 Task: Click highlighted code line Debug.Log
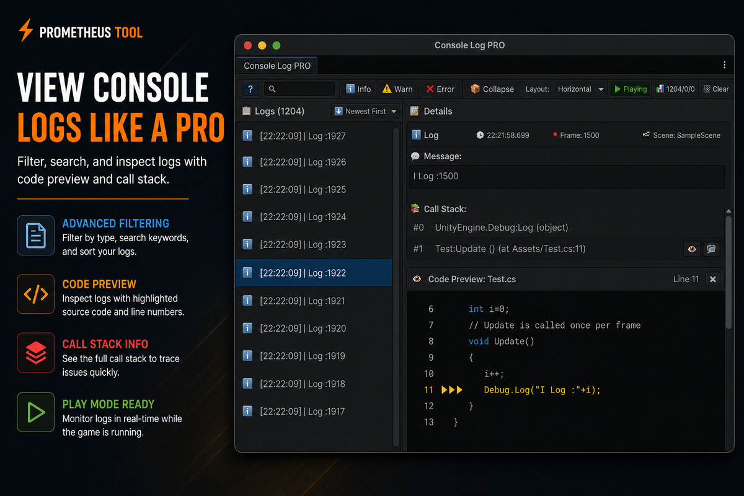542,390
